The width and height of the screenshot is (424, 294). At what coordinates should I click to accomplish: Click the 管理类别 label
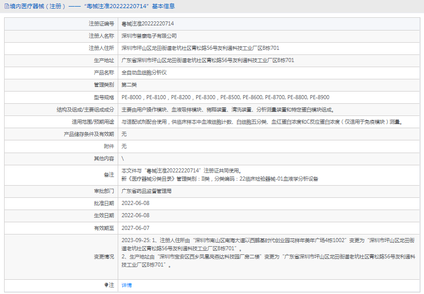click(x=104, y=85)
